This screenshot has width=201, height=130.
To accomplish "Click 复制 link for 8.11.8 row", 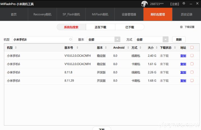I will (183, 72).
